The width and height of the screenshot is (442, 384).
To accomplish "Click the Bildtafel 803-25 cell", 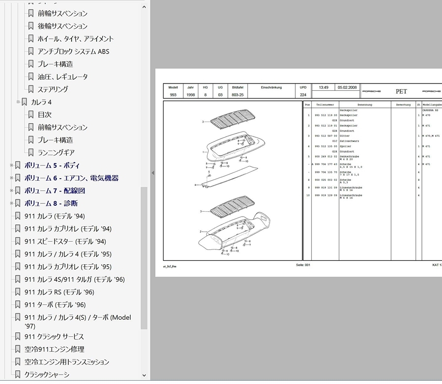I will click(x=238, y=91).
